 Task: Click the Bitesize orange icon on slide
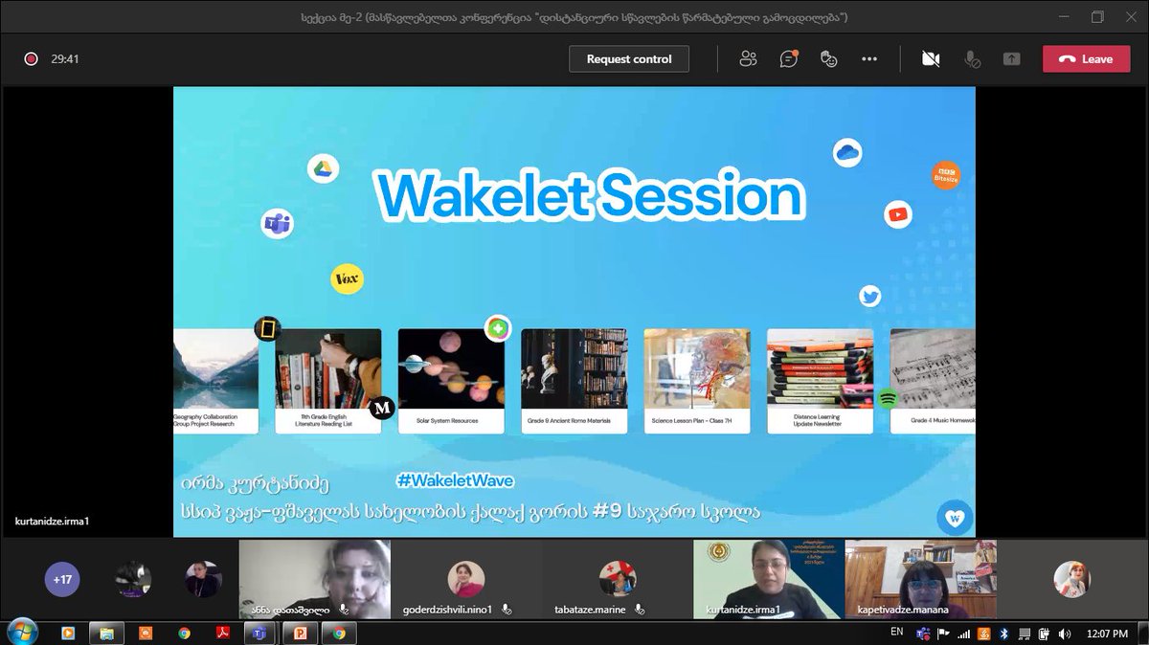(946, 175)
